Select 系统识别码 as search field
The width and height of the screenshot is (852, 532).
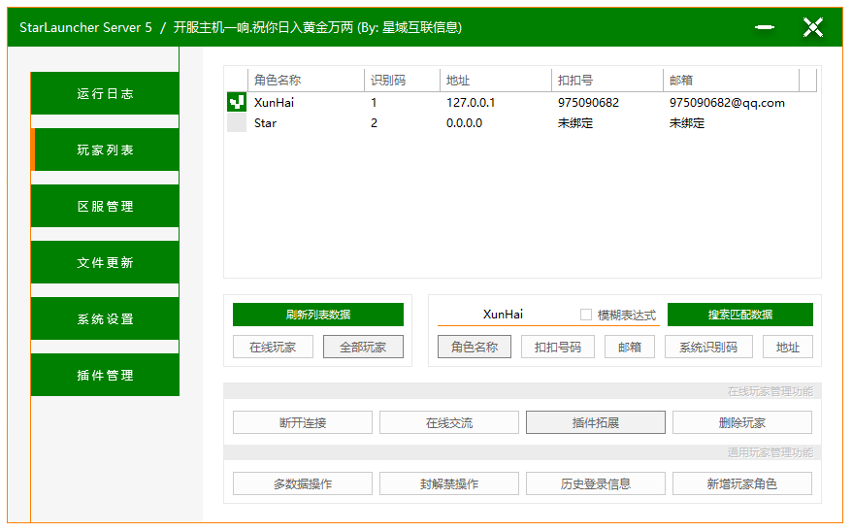708,347
